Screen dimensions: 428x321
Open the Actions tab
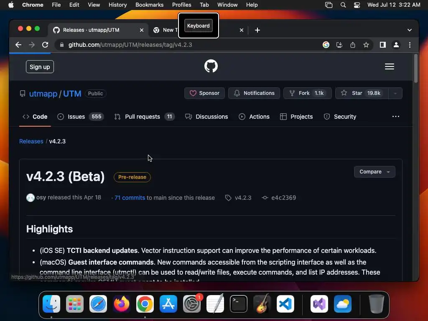254,117
